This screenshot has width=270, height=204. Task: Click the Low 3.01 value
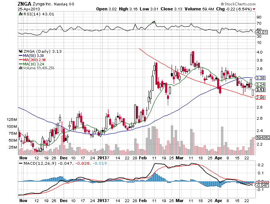pyautogui.click(x=149, y=9)
